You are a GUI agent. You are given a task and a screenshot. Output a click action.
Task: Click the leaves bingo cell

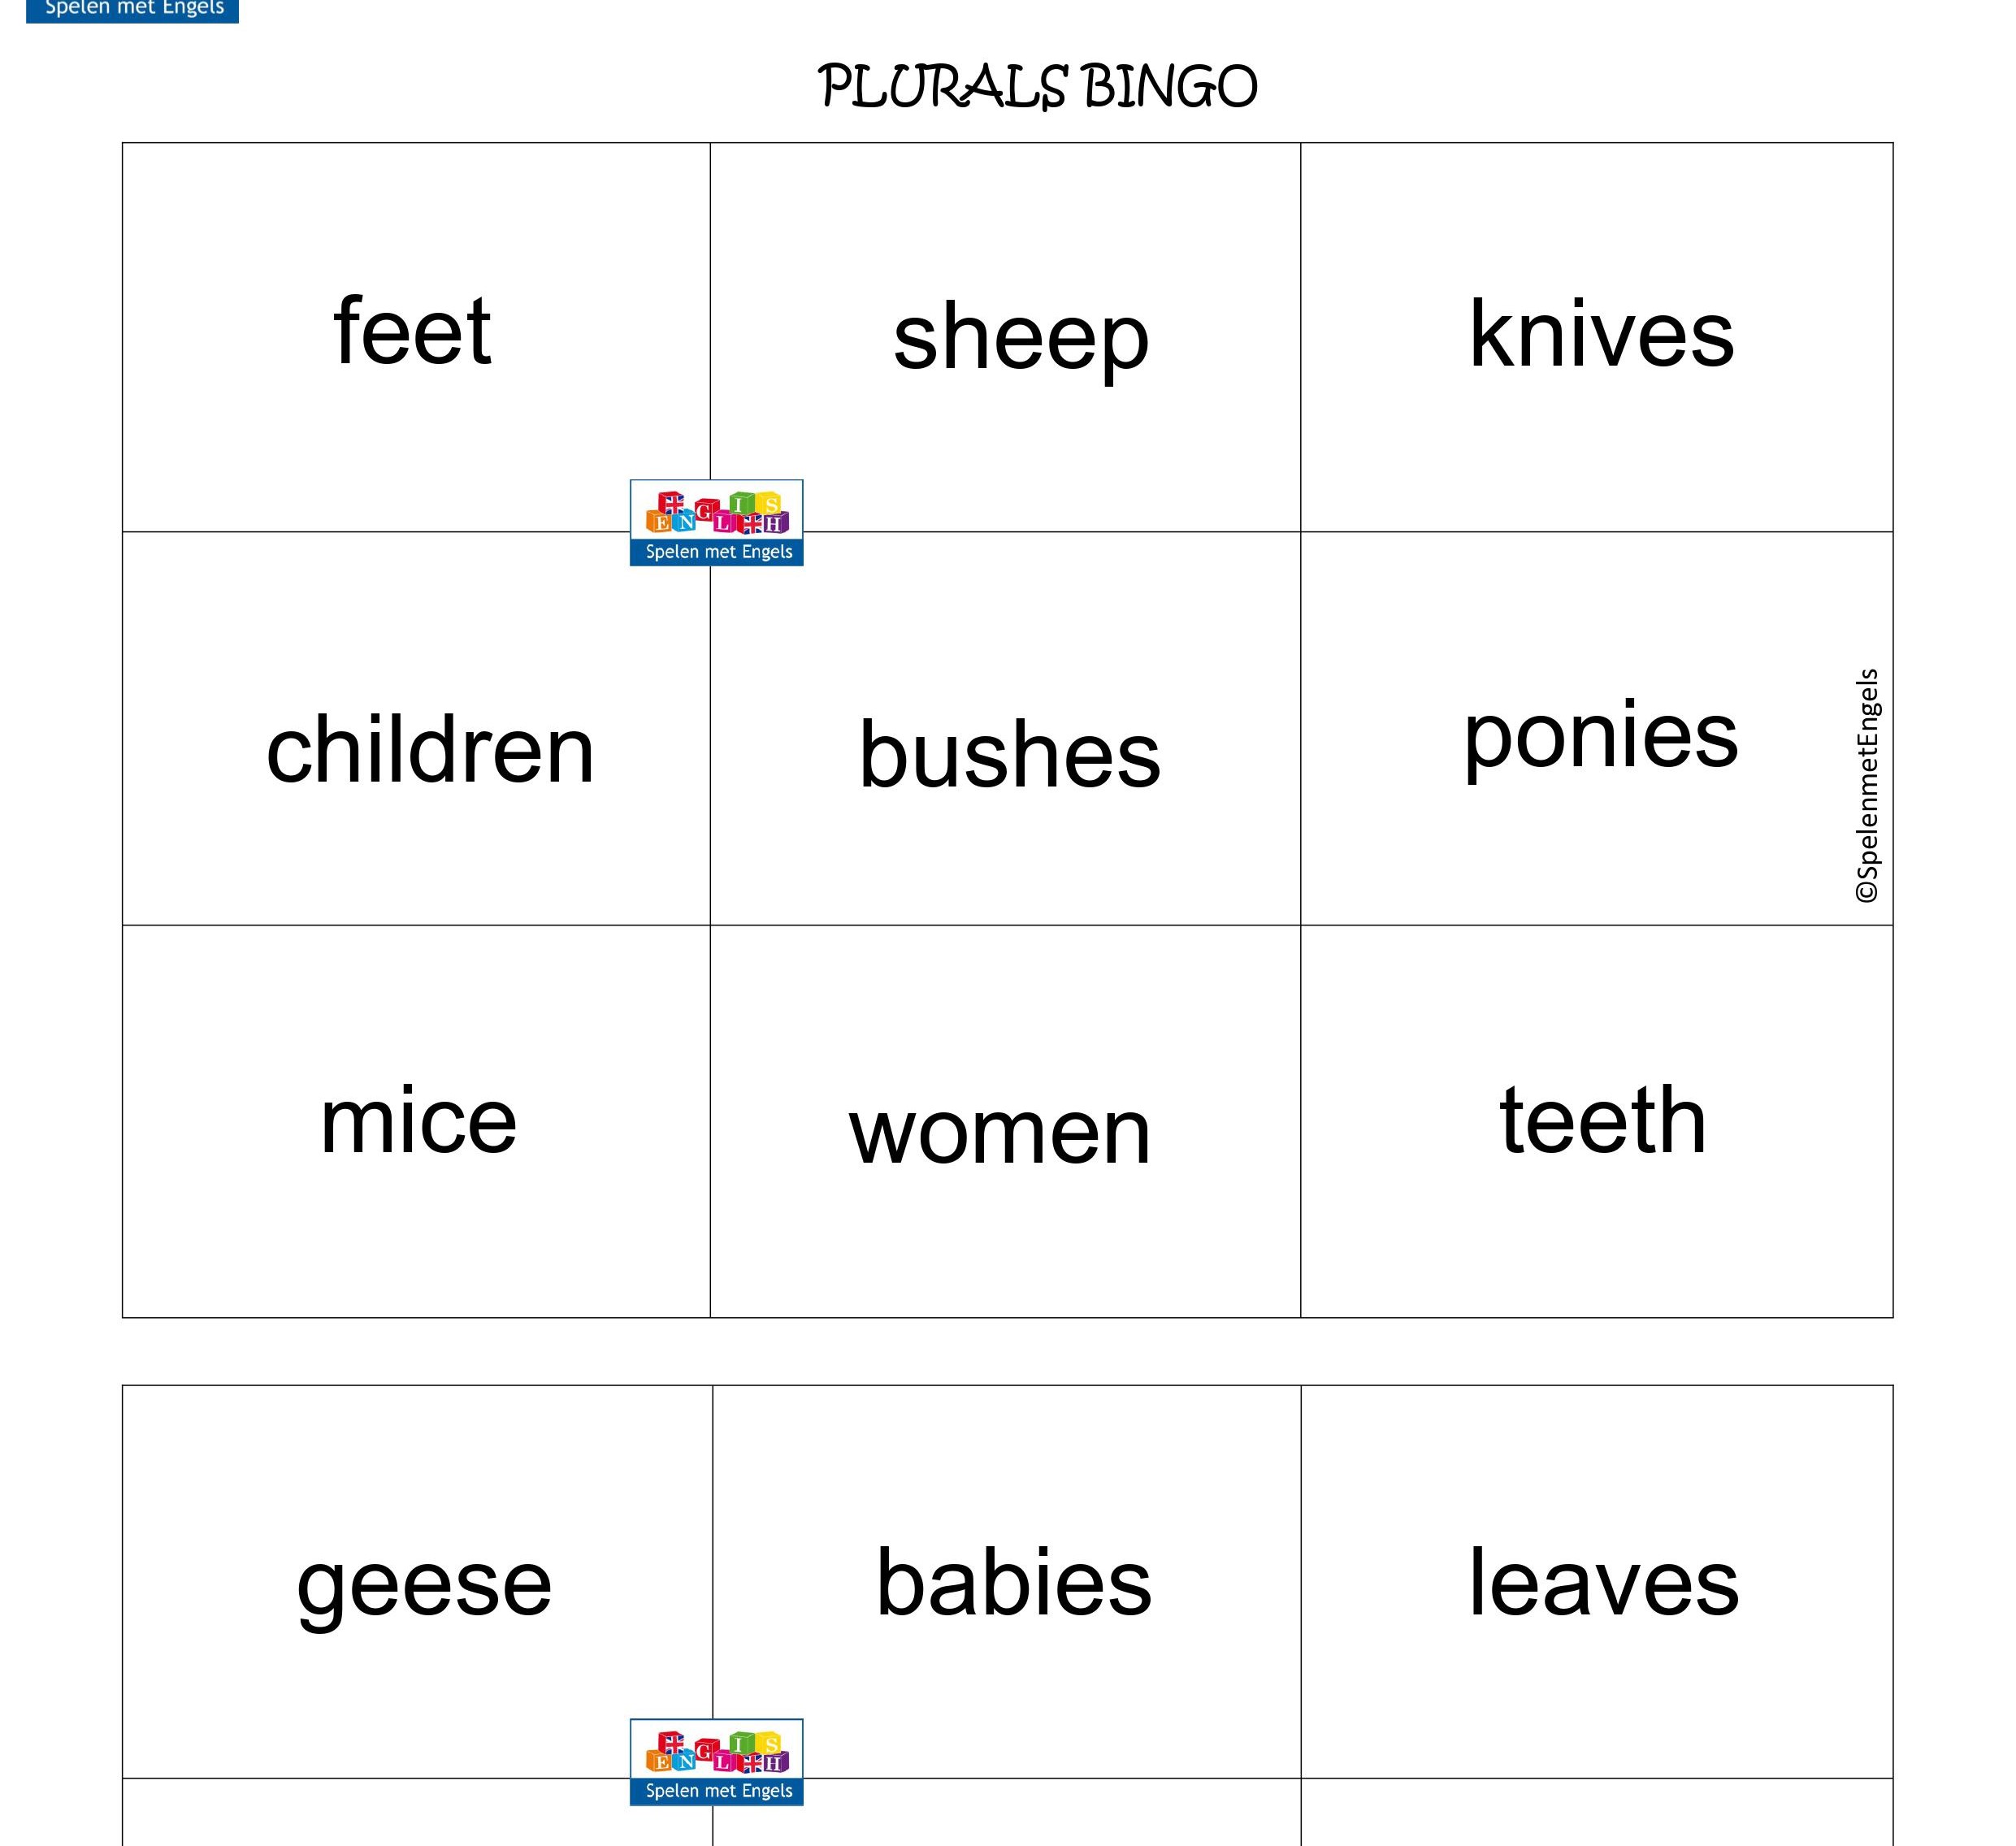[x=1603, y=1583]
